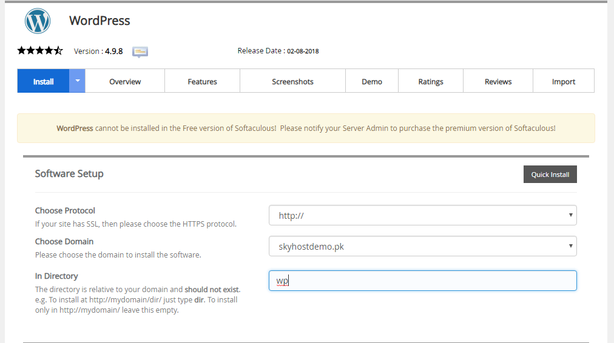Go to the Demo tab

tap(371, 81)
